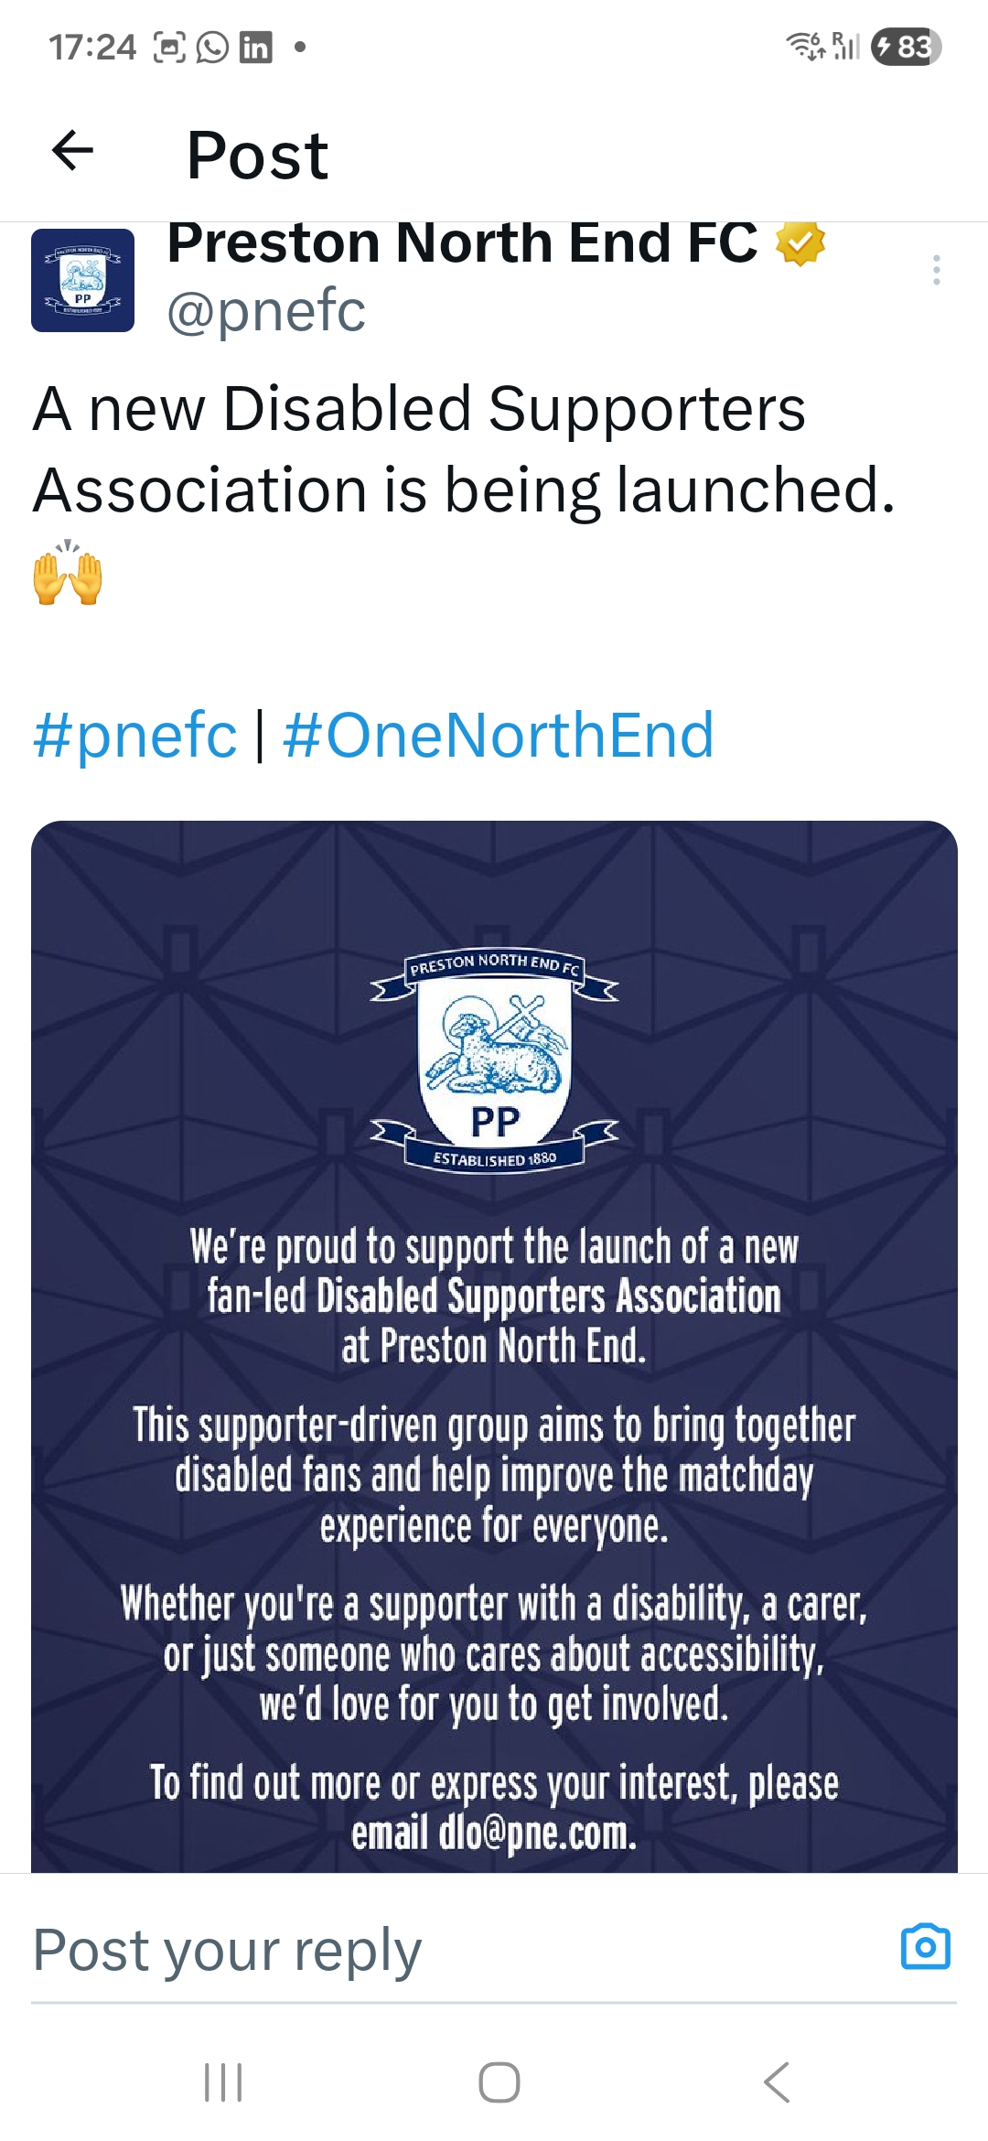Open the Disabled Supporters Association image

(494, 1345)
